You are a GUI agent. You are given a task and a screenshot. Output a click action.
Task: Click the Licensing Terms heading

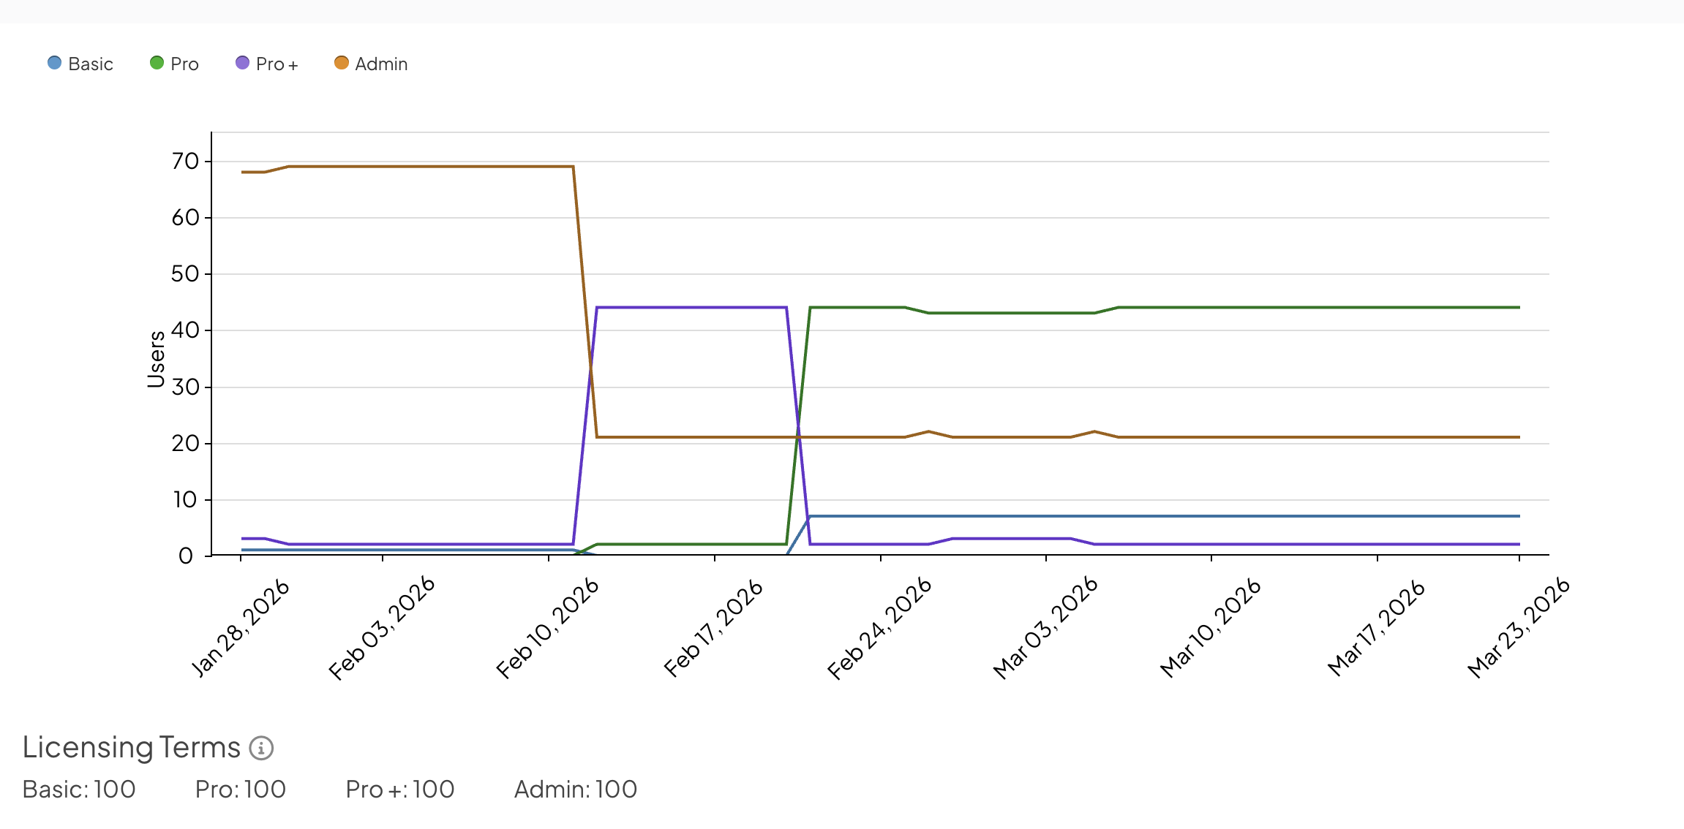[132, 747]
